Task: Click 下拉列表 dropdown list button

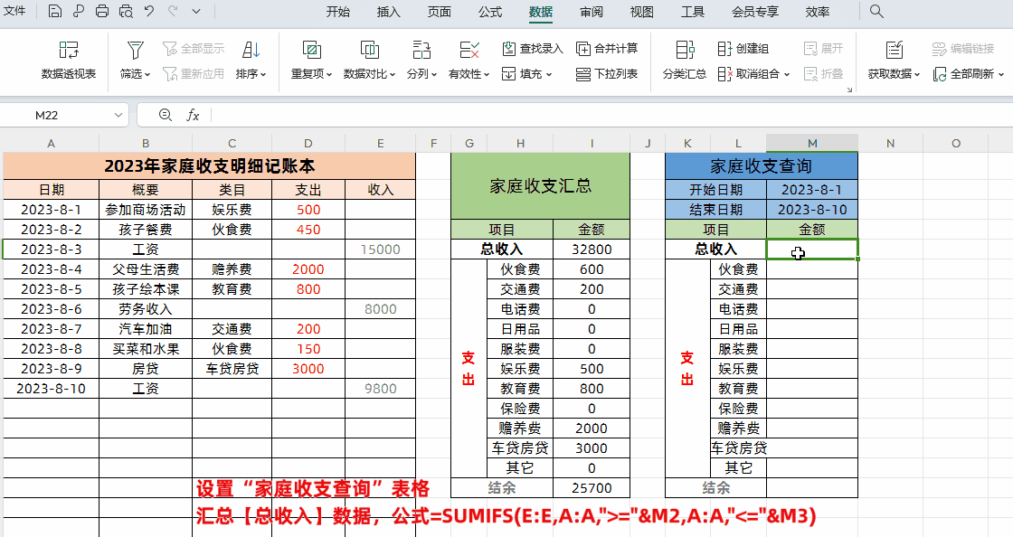Action: point(607,73)
